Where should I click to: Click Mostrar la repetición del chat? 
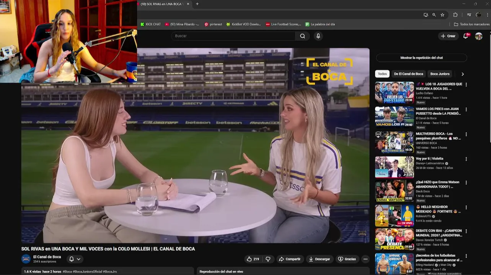[421, 58]
